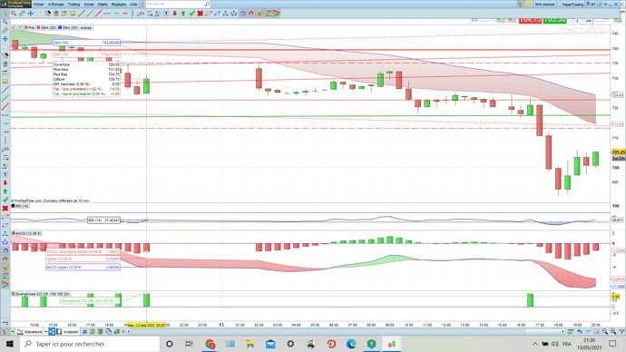The image size is (626, 352).
Task: Select the green up arrow marker in top toolbar
Action: (183, 14)
